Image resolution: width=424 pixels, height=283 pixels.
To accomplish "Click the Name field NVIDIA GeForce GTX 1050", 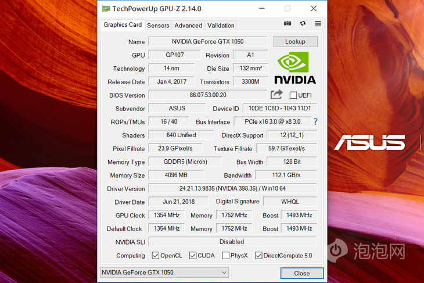I will tap(208, 41).
